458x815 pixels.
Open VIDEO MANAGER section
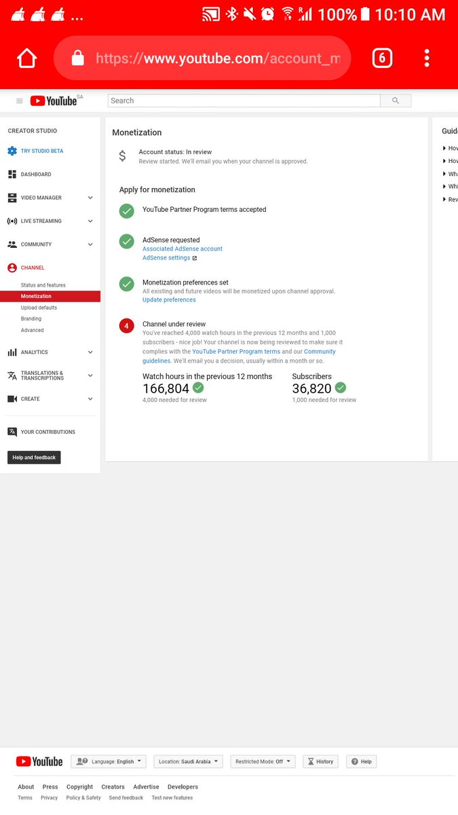[x=41, y=198]
